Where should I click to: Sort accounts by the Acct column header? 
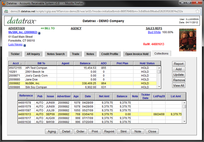[17, 63]
